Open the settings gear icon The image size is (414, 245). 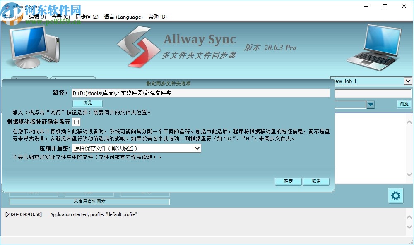coord(395,196)
